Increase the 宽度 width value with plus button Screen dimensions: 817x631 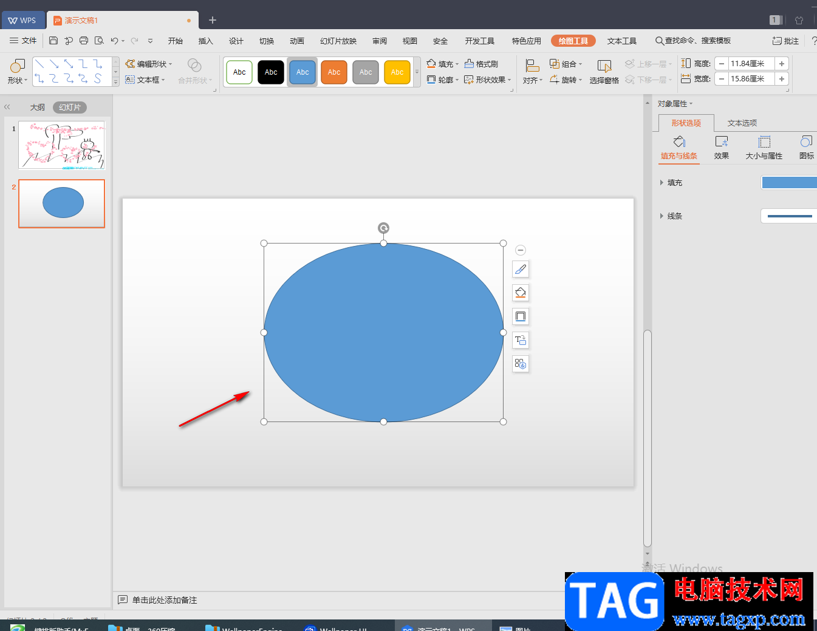(x=782, y=79)
